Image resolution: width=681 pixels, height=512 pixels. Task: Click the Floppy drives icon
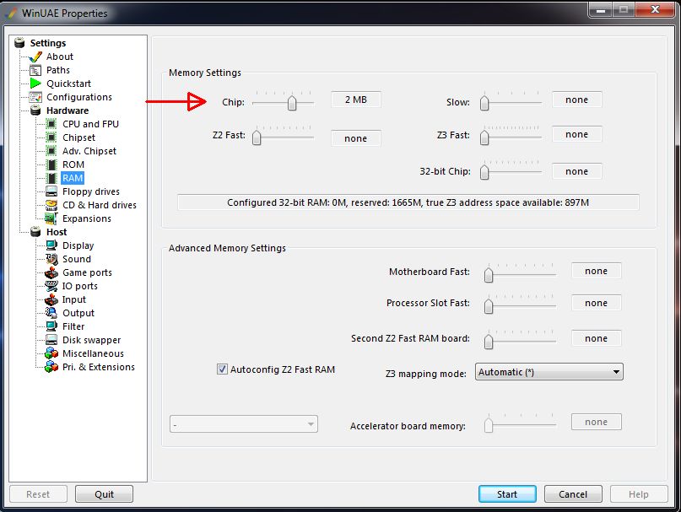(51, 191)
